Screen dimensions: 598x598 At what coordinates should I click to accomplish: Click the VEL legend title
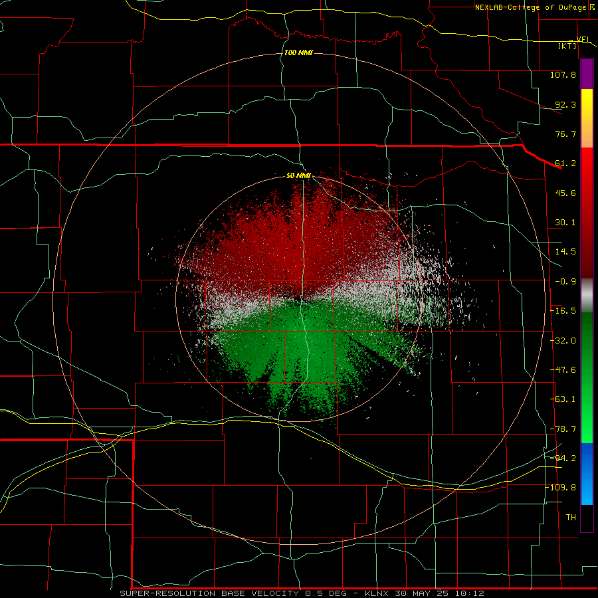point(583,39)
